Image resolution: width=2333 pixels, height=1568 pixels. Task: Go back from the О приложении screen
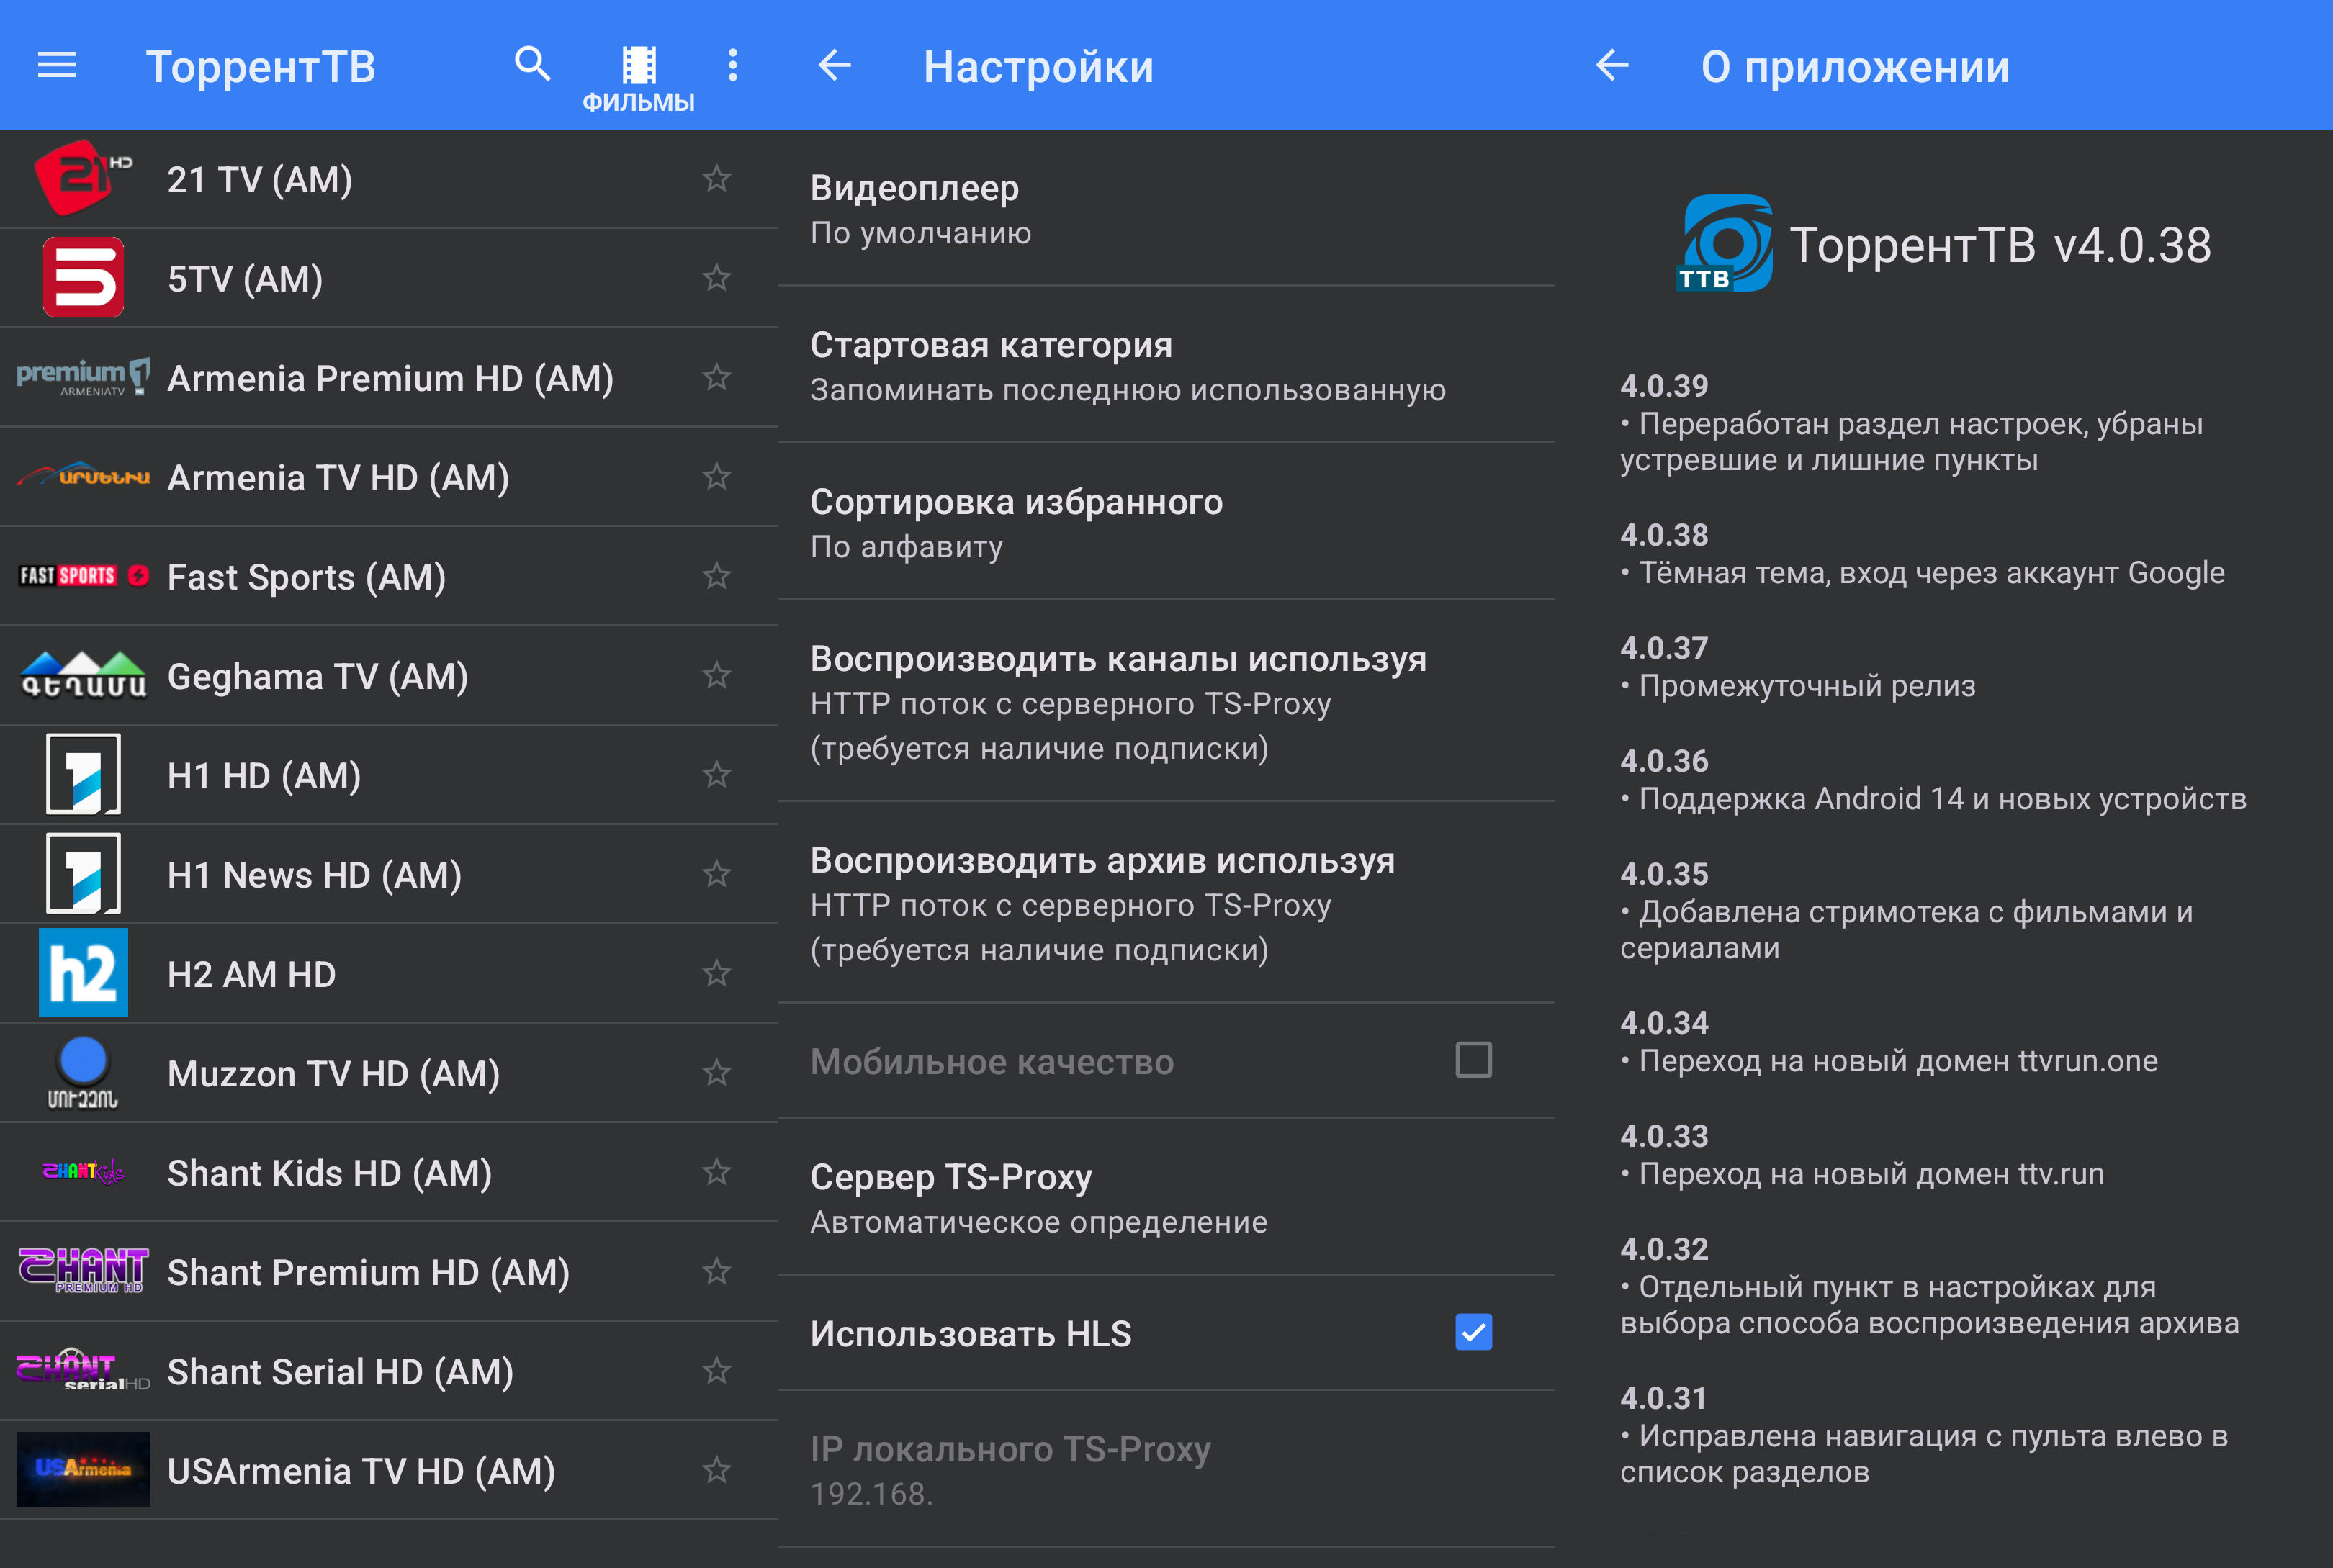pos(1612,66)
